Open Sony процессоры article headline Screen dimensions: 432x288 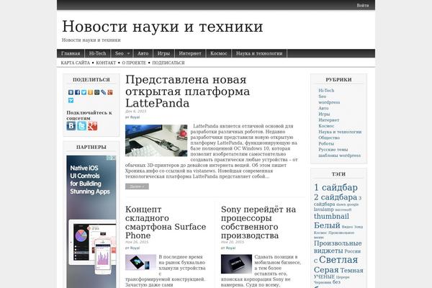click(258, 222)
